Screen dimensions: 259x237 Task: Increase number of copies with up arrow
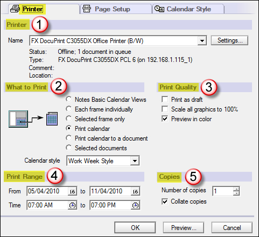[x=236, y=189]
